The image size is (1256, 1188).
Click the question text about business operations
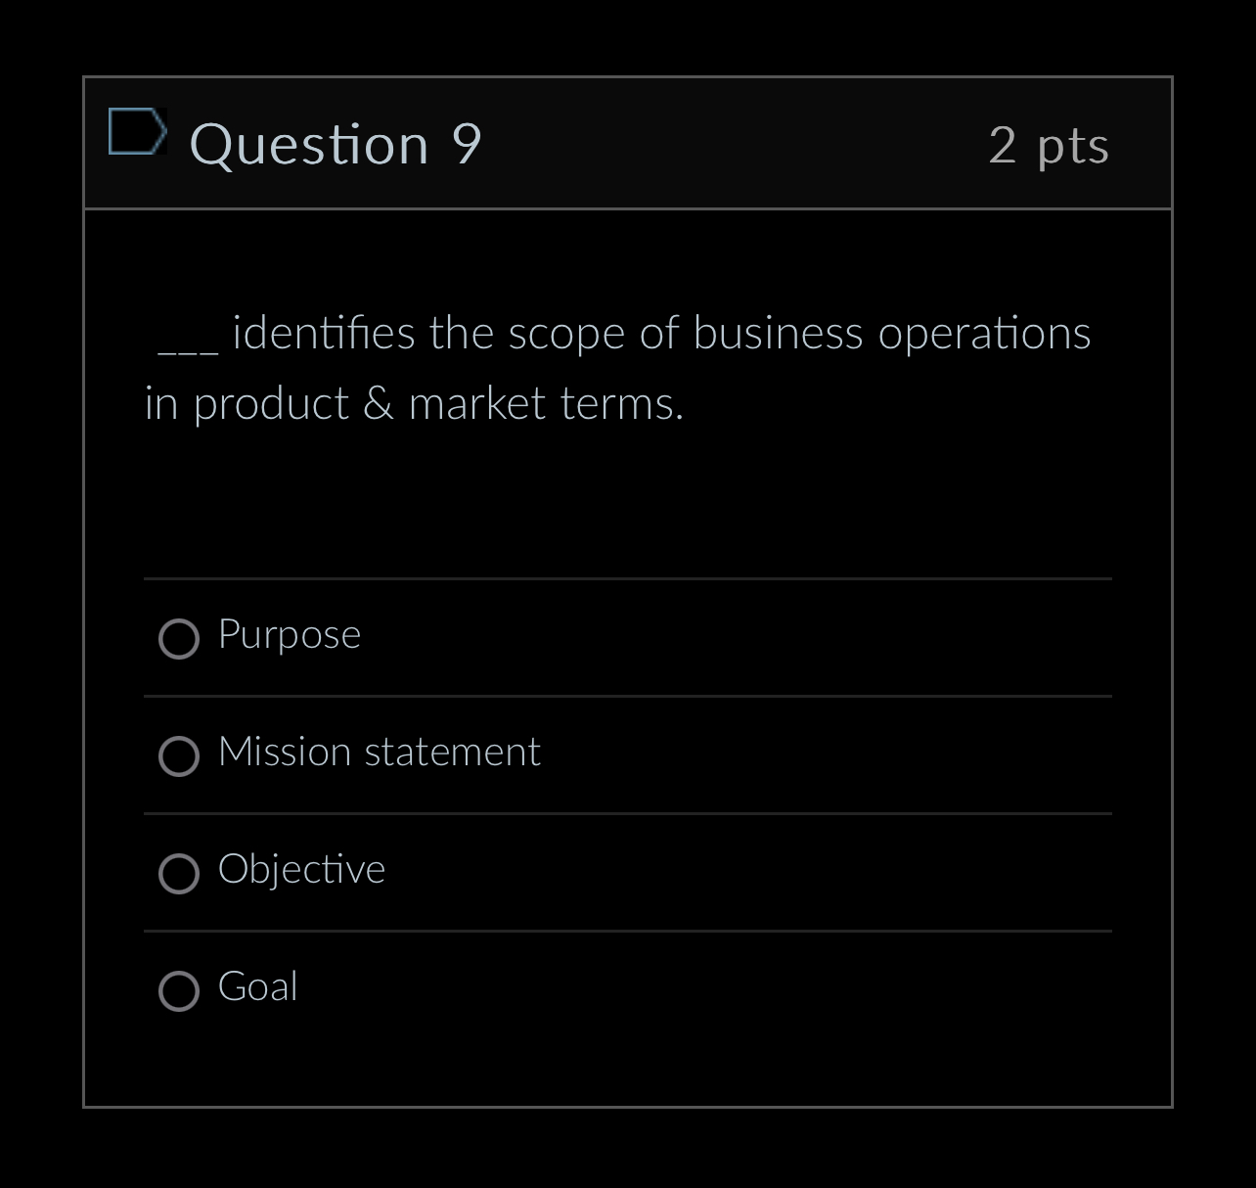[616, 365]
